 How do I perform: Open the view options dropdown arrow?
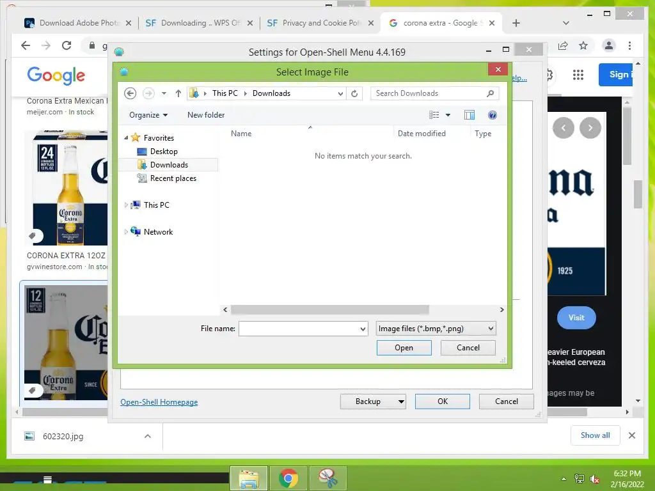(448, 115)
